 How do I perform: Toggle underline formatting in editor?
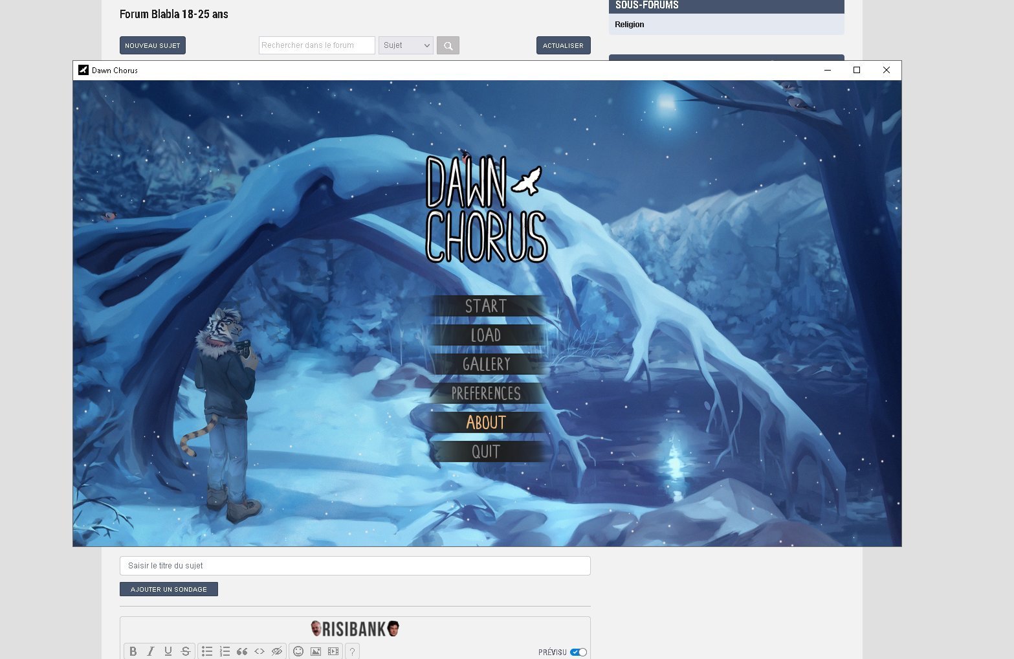point(168,651)
